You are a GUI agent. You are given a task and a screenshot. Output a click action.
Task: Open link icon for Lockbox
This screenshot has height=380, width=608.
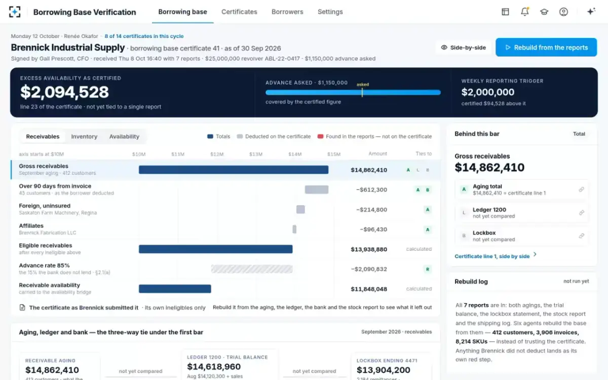click(x=582, y=236)
